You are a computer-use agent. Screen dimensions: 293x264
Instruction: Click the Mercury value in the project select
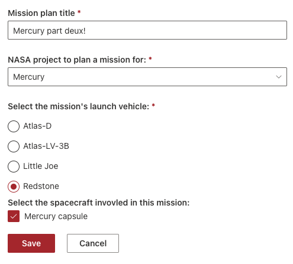coord(29,77)
